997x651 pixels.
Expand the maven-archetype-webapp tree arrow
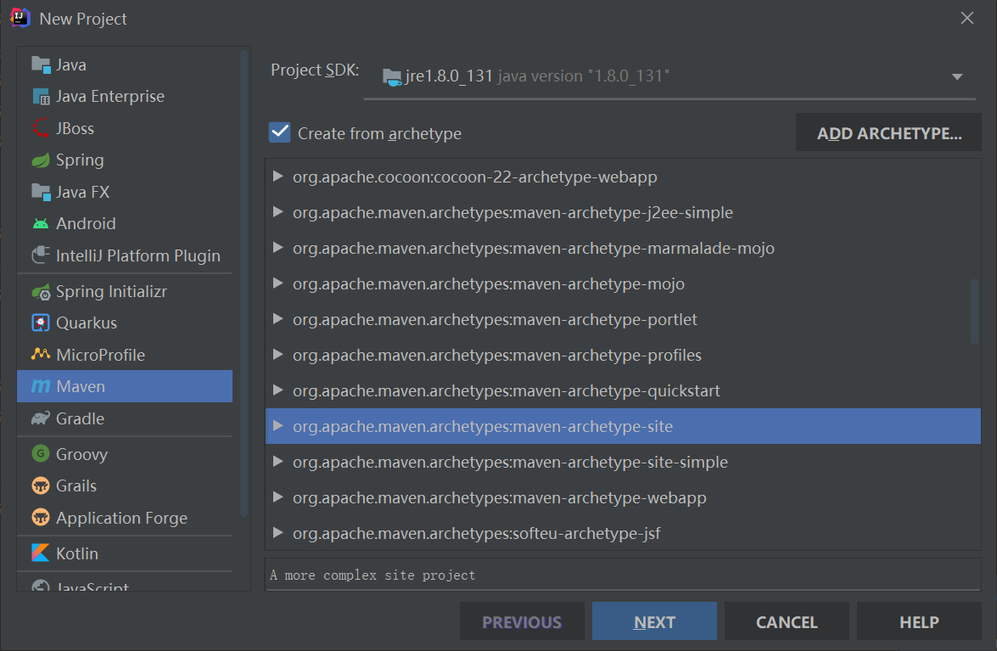pos(277,497)
